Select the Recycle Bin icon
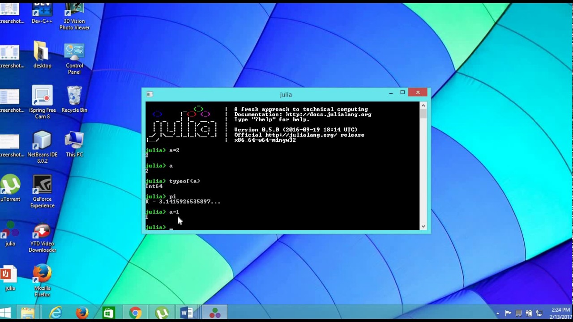The height and width of the screenshot is (322, 573). [74, 99]
